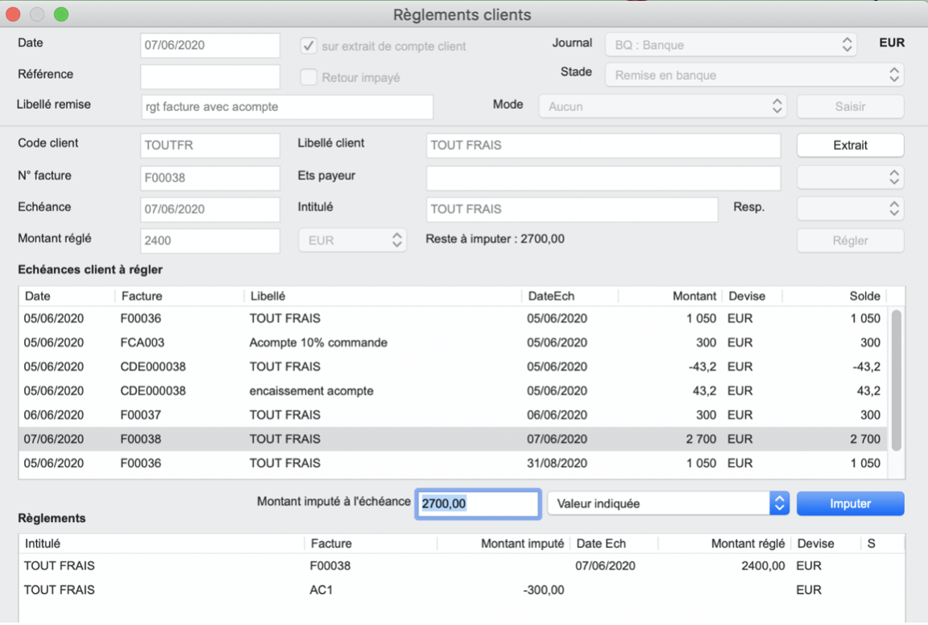
Task: Click the green zoom window button
Action: (x=61, y=14)
